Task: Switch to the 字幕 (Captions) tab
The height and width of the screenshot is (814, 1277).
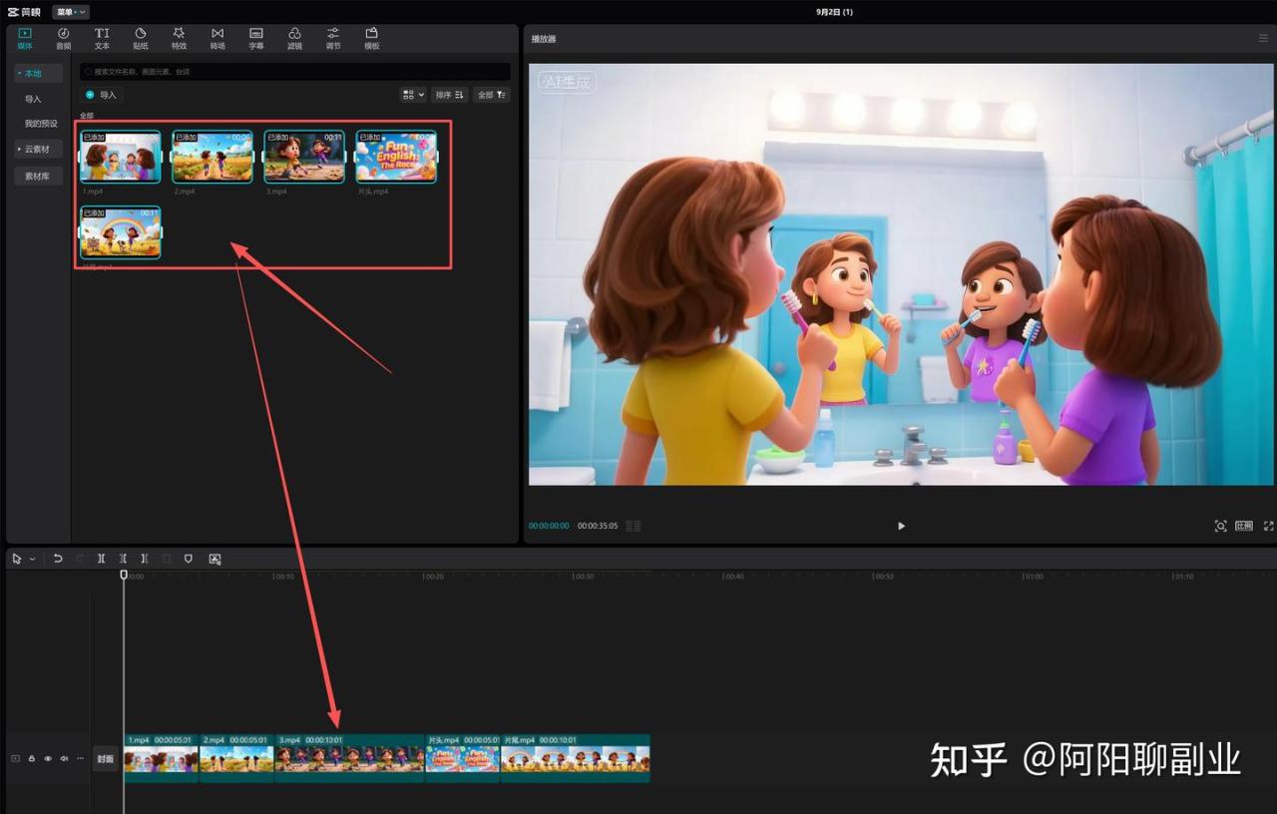Action: pyautogui.click(x=256, y=38)
